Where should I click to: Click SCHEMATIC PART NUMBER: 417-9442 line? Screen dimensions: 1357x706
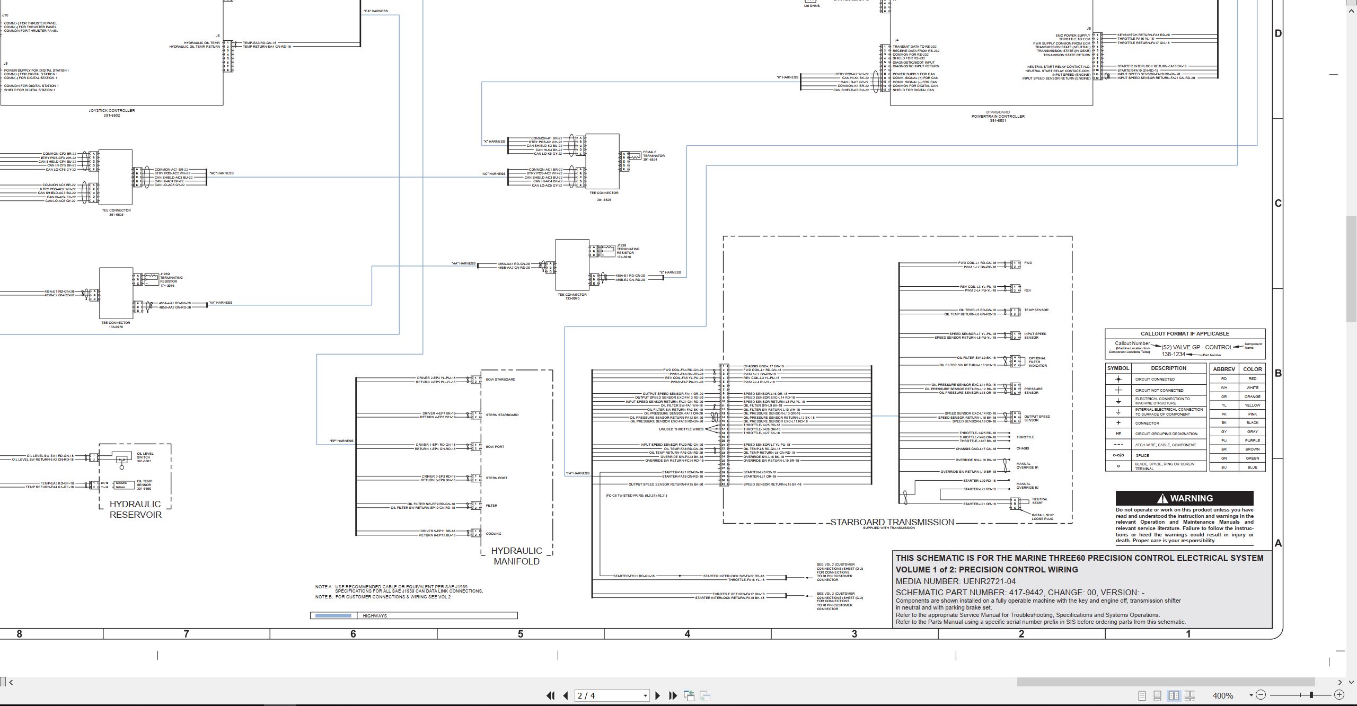(x=1020, y=593)
